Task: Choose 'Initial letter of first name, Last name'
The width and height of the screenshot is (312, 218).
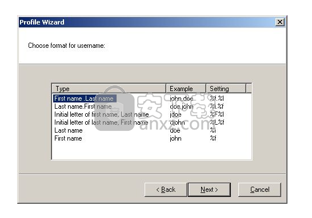Action: pyautogui.click(x=102, y=114)
